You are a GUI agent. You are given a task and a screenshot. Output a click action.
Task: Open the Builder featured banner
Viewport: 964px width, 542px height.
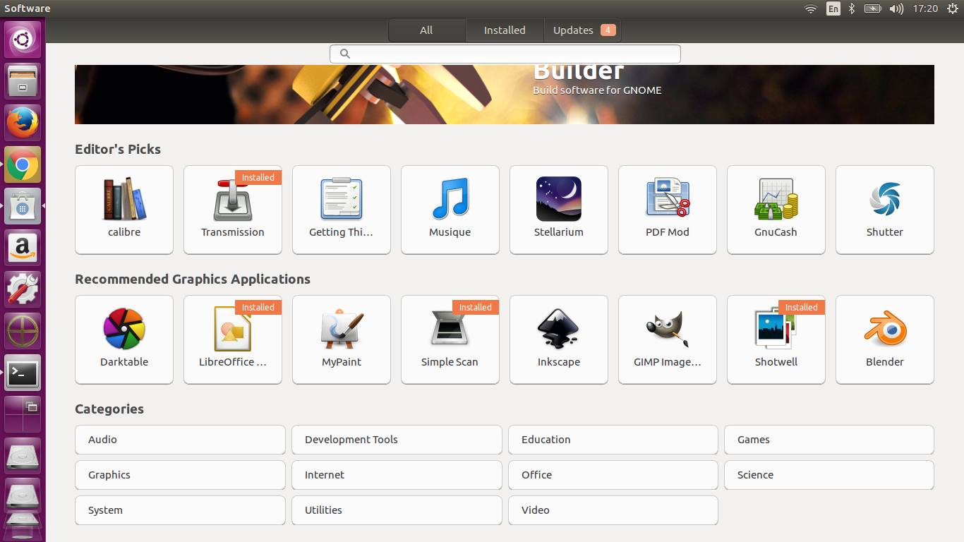[x=505, y=95]
